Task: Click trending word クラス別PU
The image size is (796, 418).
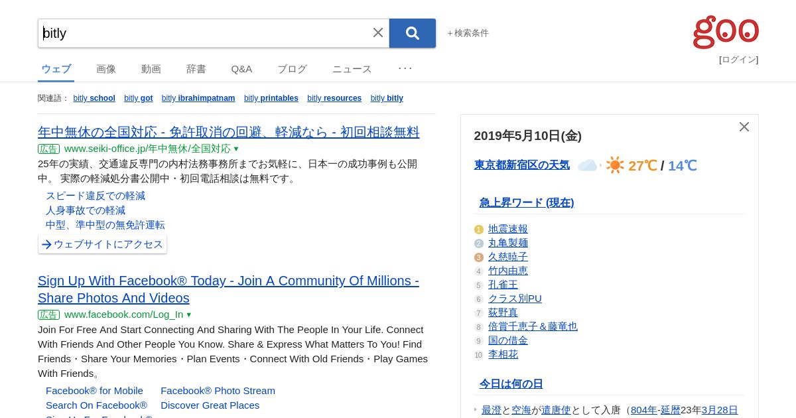Action: (x=515, y=299)
